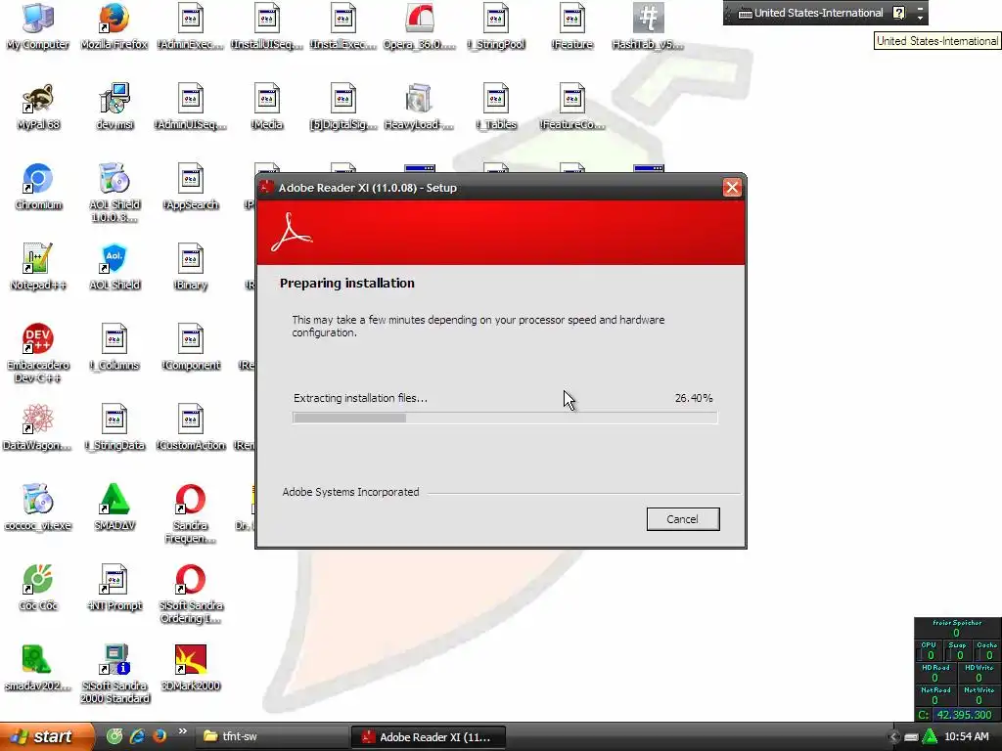Cancel the Adobe Reader XI setup
Viewport: 1002px width, 751px height.
point(682,519)
